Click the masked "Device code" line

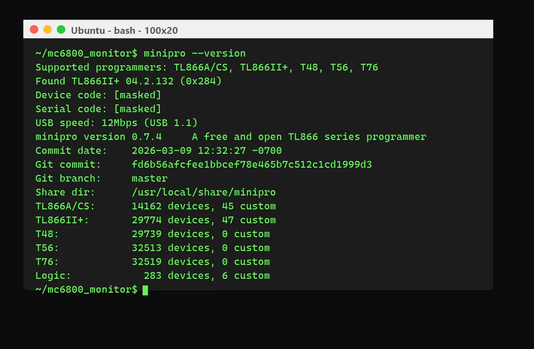(x=98, y=95)
